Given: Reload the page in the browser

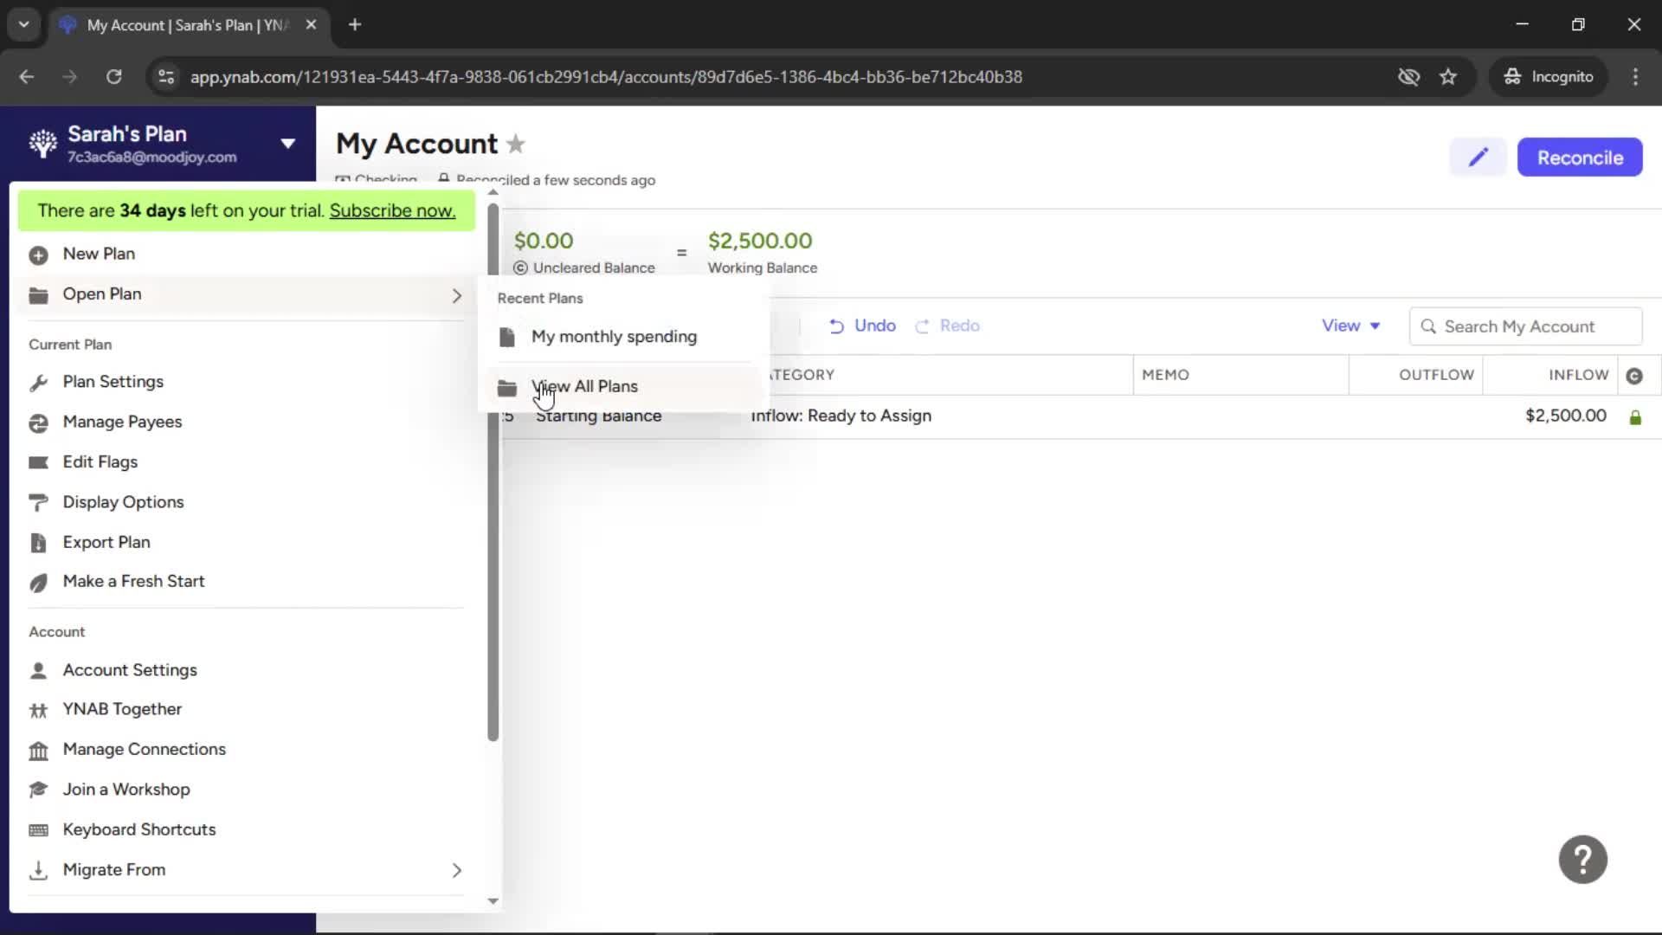Looking at the screenshot, I should pos(113,77).
